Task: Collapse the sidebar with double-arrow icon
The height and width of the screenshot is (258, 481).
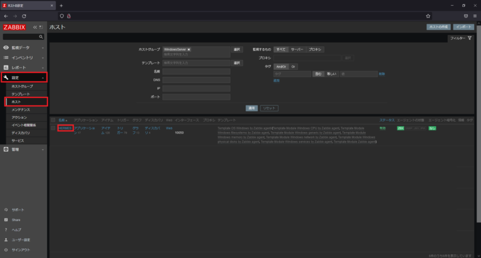Action: pos(35,27)
